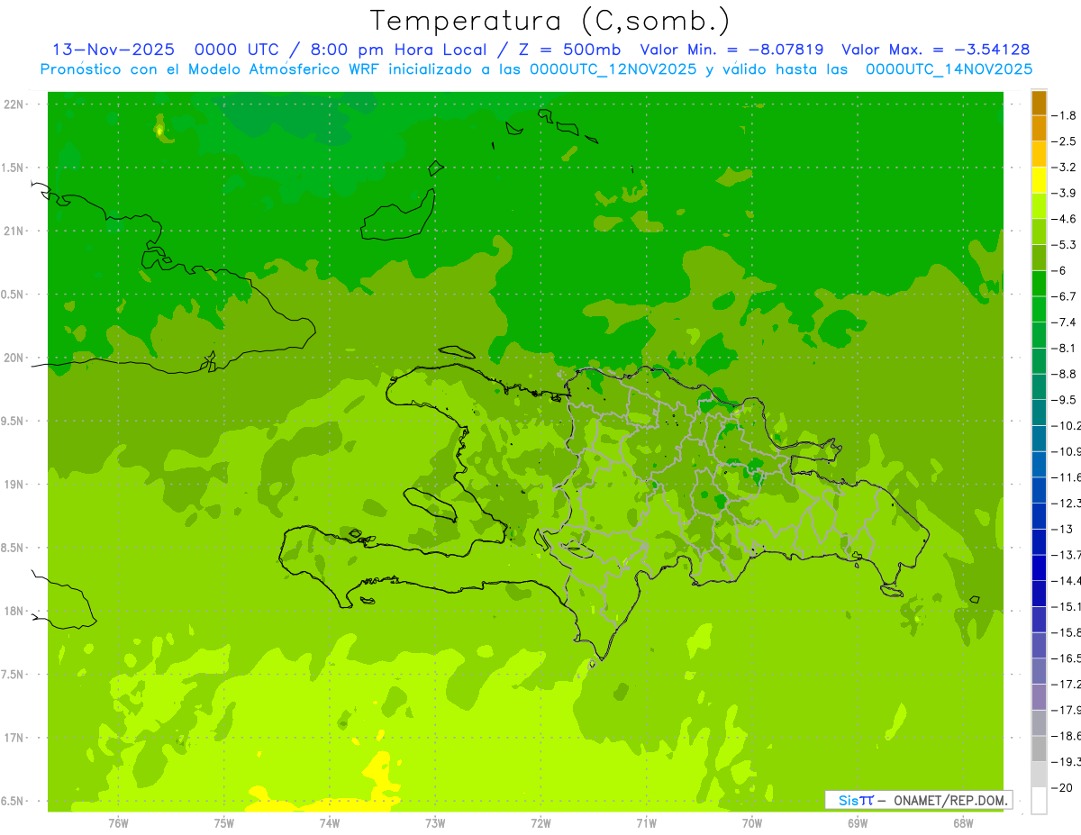Select the orange-brown swatch above -1.8
The width and height of the screenshot is (1081, 835).
1039,103
